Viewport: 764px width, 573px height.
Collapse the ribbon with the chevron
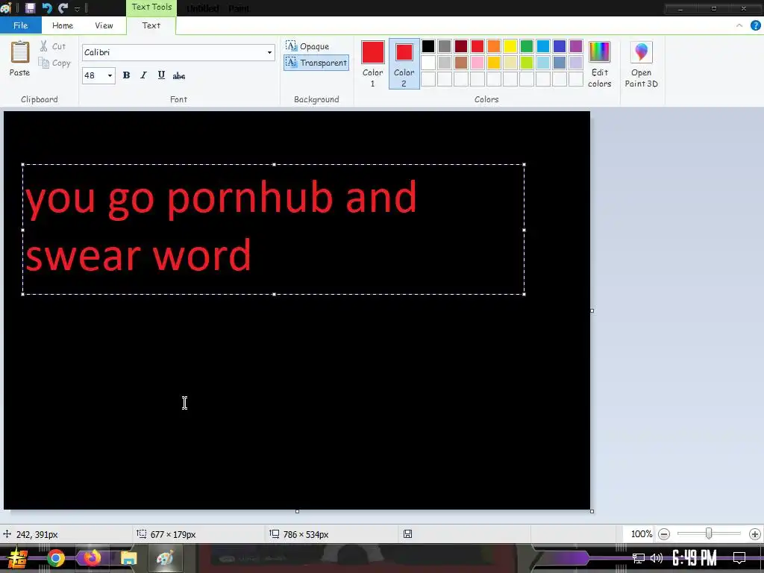739,25
